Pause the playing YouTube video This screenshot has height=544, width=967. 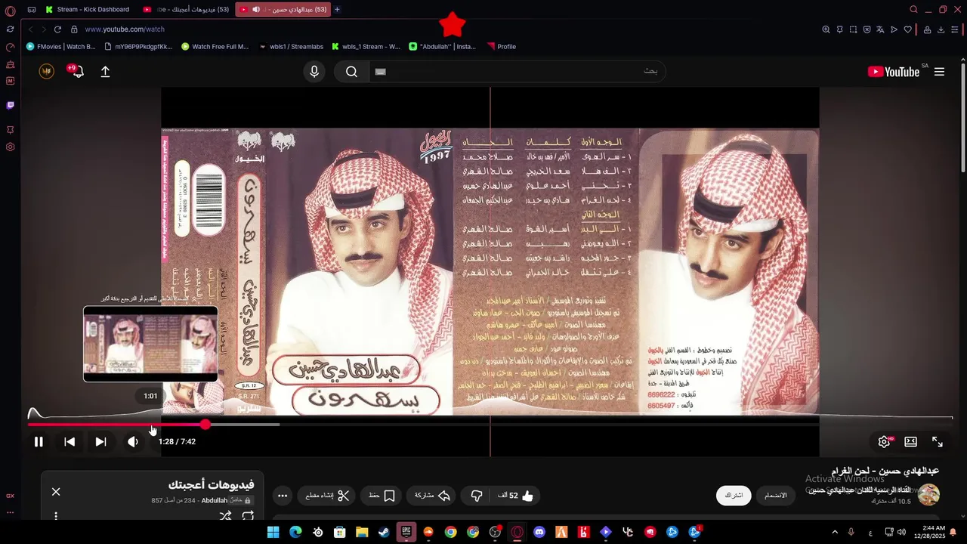click(x=39, y=442)
